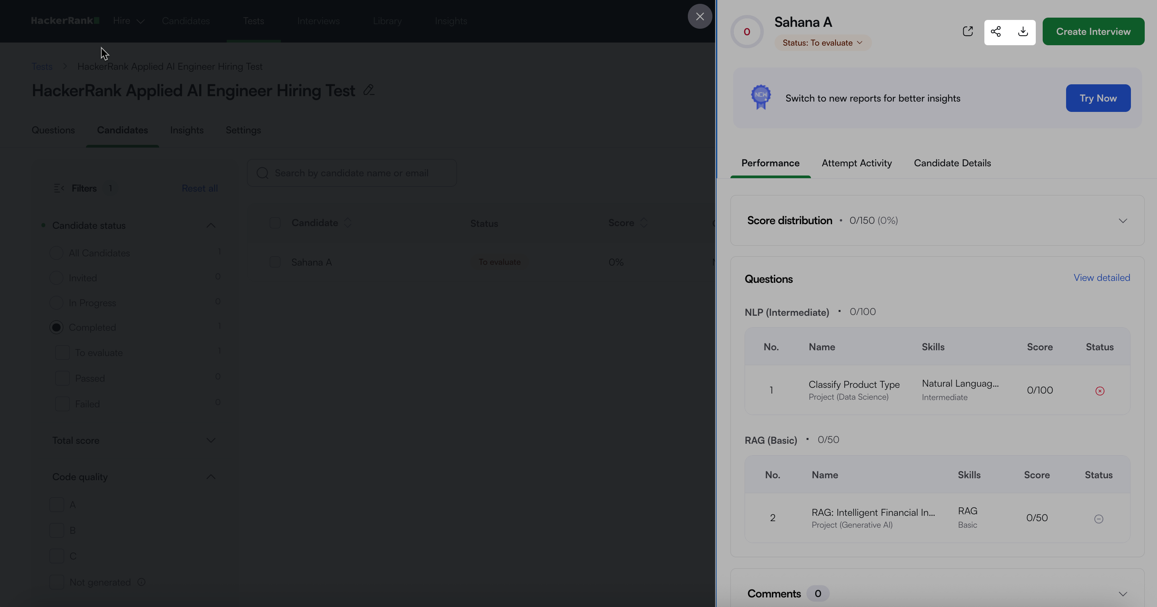Screen dimensions: 1157x607
Task: Collapse the filters panel icon
Action: pyautogui.click(x=59, y=189)
